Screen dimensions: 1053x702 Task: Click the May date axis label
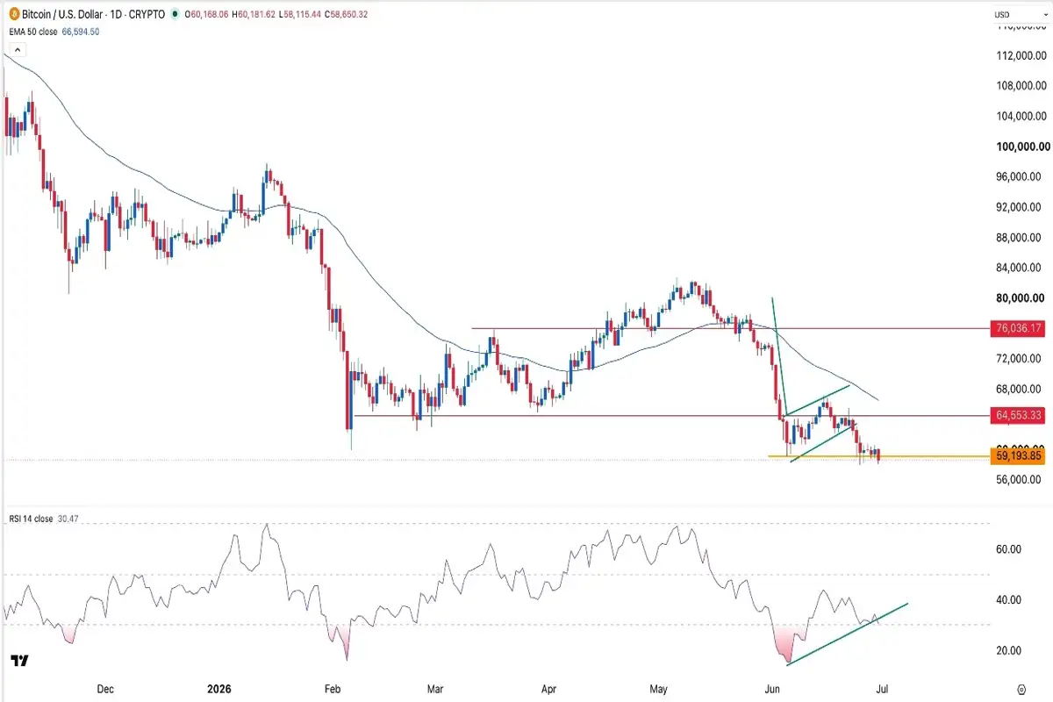pyautogui.click(x=661, y=689)
